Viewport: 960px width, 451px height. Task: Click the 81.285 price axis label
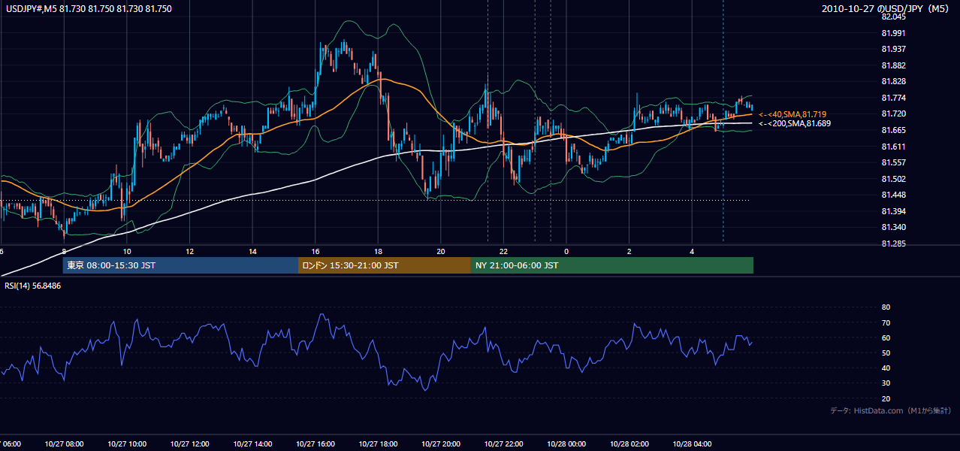coord(895,244)
